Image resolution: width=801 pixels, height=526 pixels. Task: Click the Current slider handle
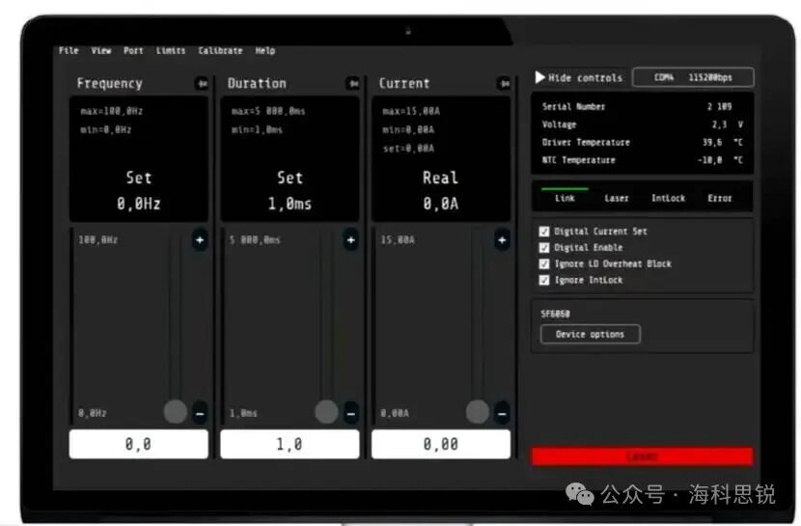pos(478,412)
